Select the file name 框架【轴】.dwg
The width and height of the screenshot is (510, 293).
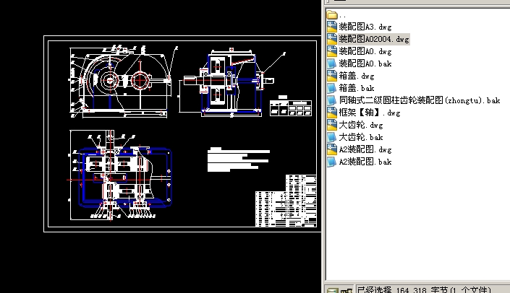pos(370,113)
